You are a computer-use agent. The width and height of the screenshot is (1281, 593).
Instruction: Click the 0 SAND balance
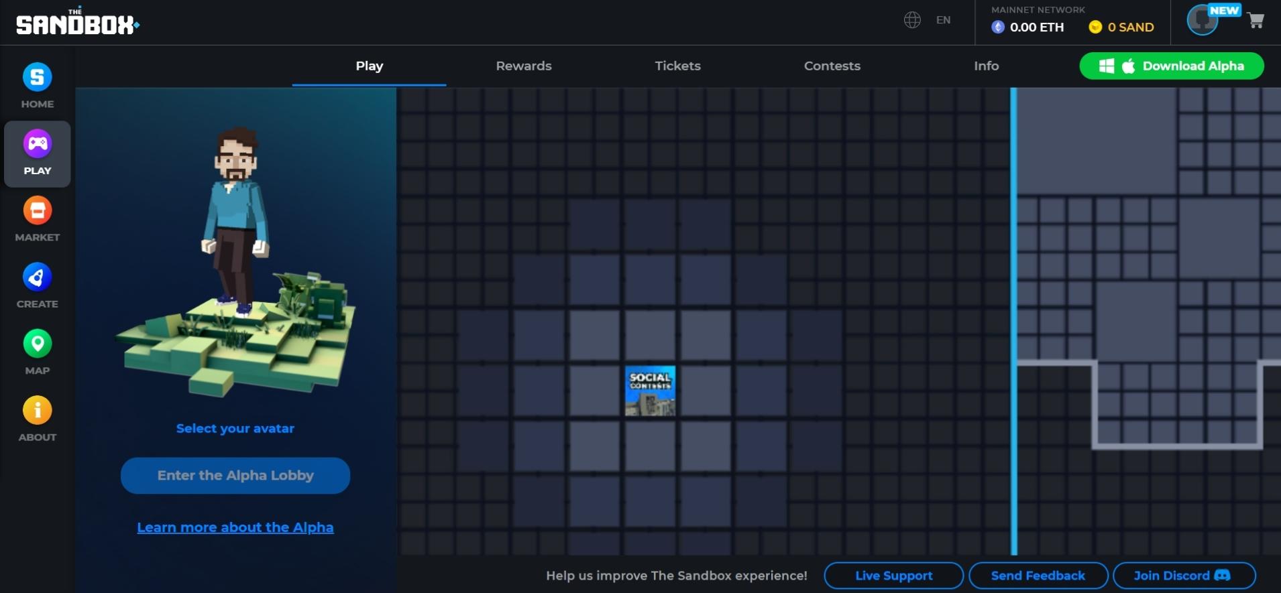coord(1131,27)
